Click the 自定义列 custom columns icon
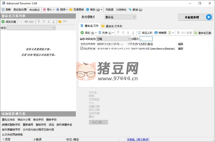This screenshot has height=142, width=215. (x=139, y=33)
